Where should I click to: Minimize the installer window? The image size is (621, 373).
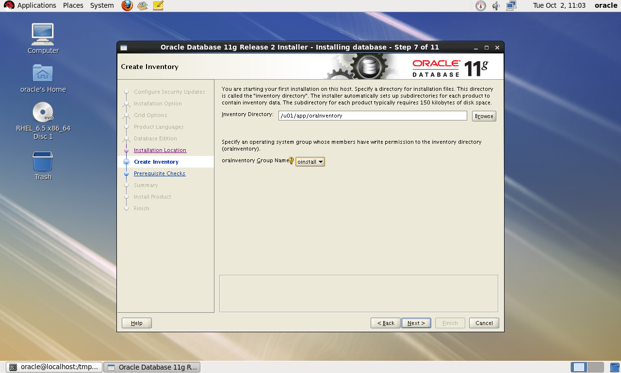point(477,48)
